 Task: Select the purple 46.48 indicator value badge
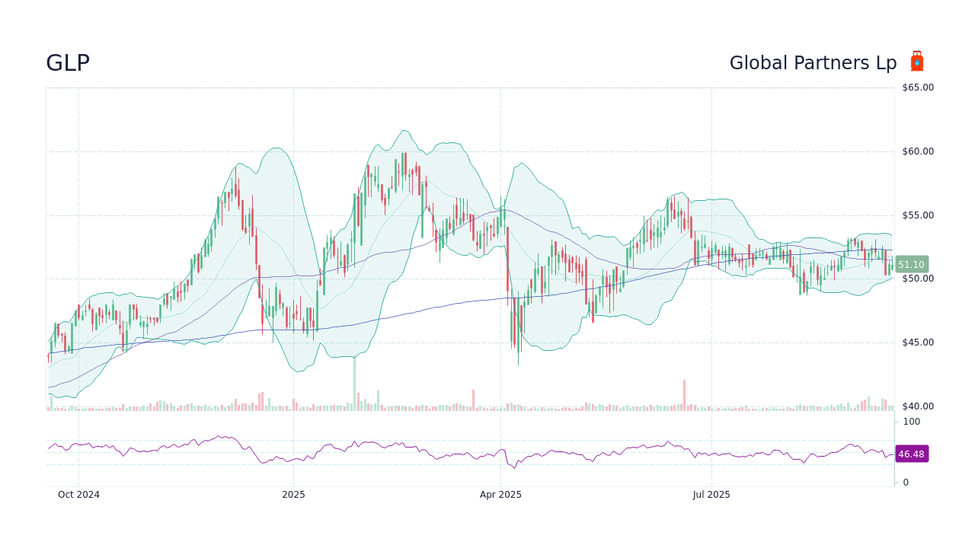tap(911, 454)
